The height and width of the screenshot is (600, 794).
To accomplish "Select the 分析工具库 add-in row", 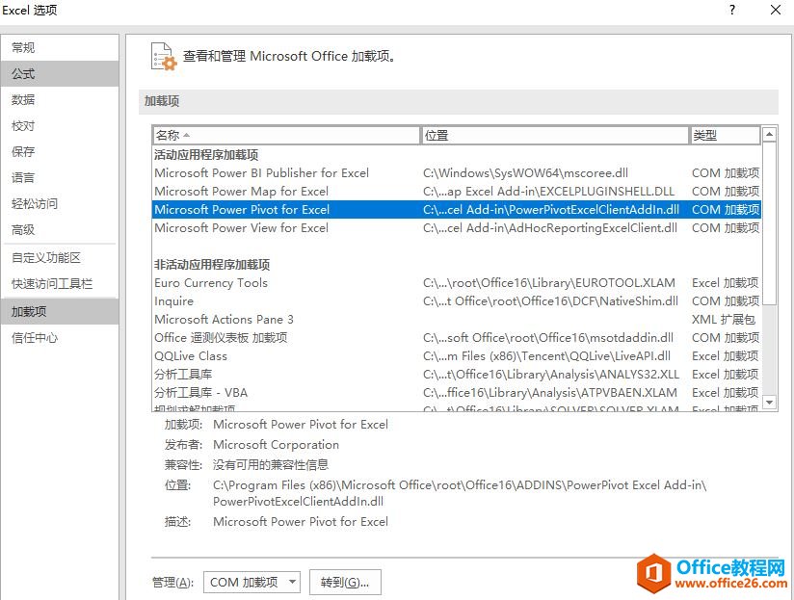I will [x=456, y=375].
